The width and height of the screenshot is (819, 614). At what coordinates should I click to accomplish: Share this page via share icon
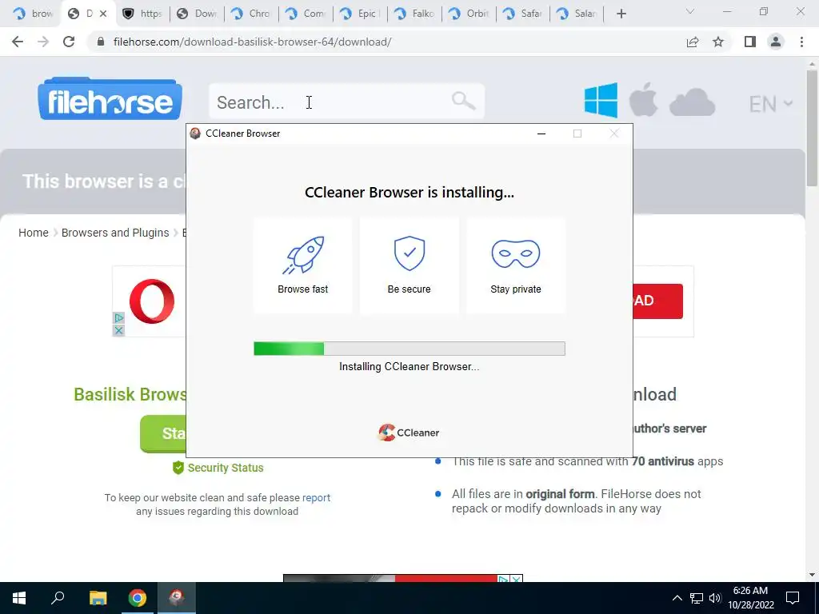[693, 42]
